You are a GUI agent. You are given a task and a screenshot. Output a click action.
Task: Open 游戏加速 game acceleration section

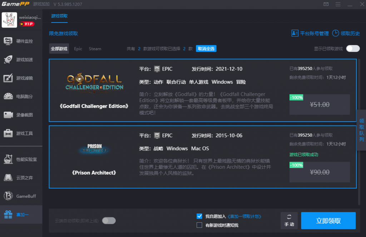21,60
